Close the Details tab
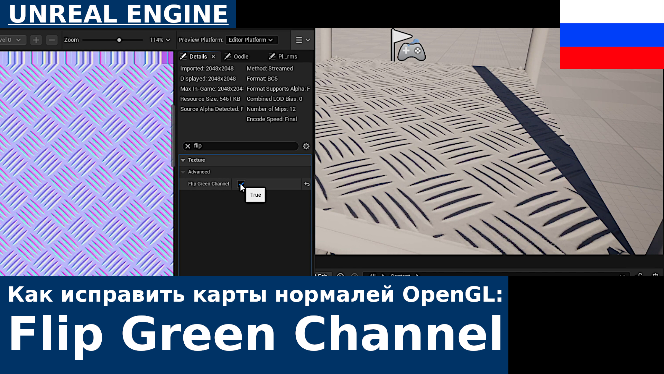The width and height of the screenshot is (664, 374). 213,56
